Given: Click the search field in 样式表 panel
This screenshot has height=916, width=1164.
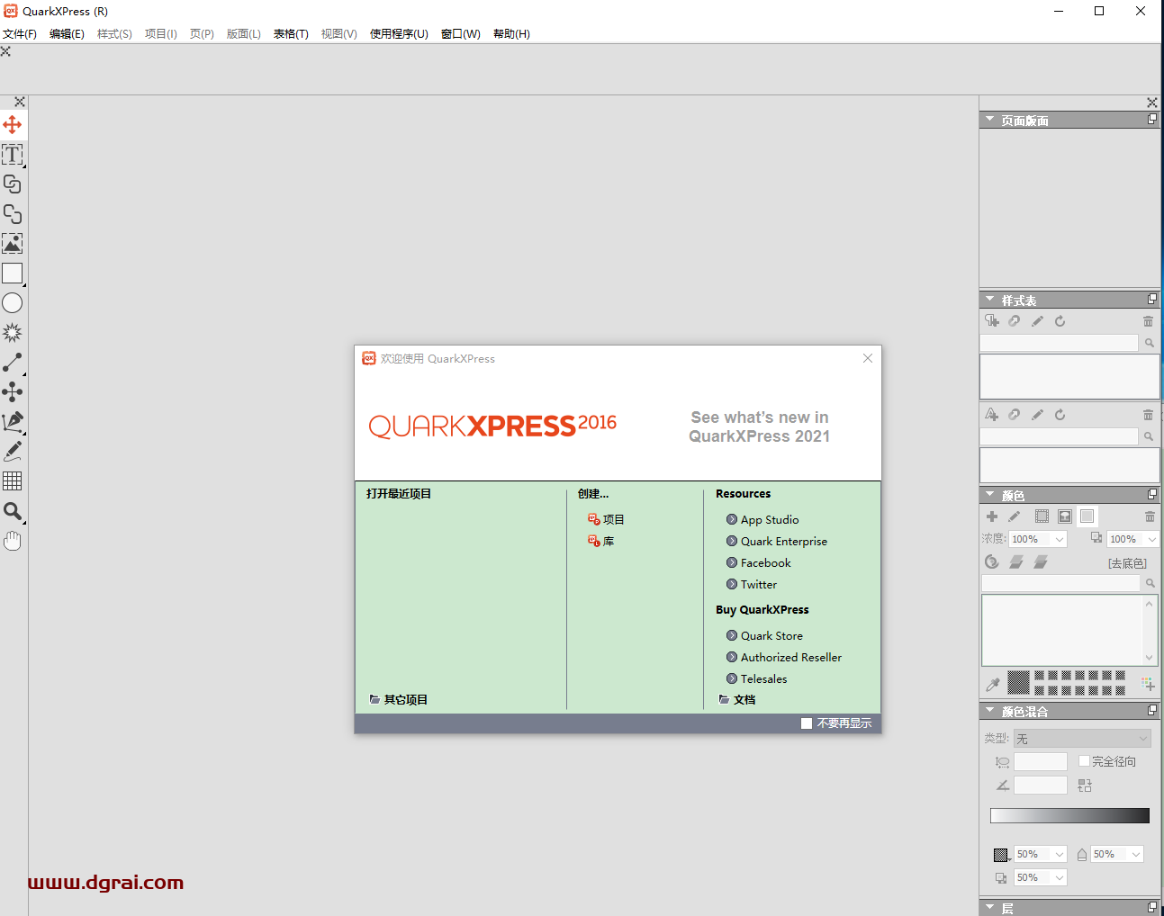Looking at the screenshot, I should coord(1058,343).
